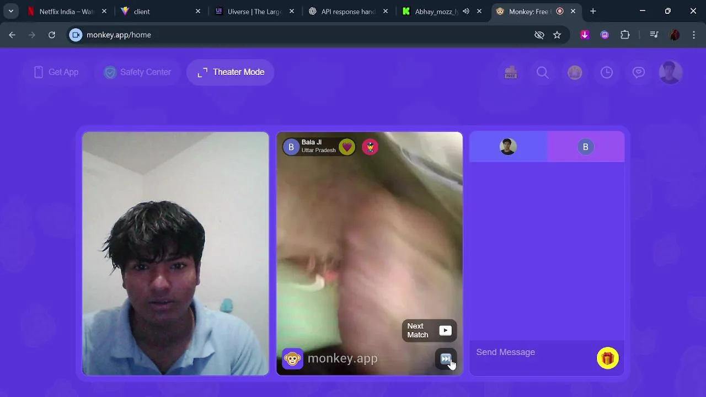Click the heart badge next to Bala Ji
Screen dimensions: 706x397
click(346, 147)
